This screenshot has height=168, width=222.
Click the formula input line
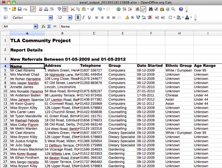pyautogui.click(x=141, y=27)
